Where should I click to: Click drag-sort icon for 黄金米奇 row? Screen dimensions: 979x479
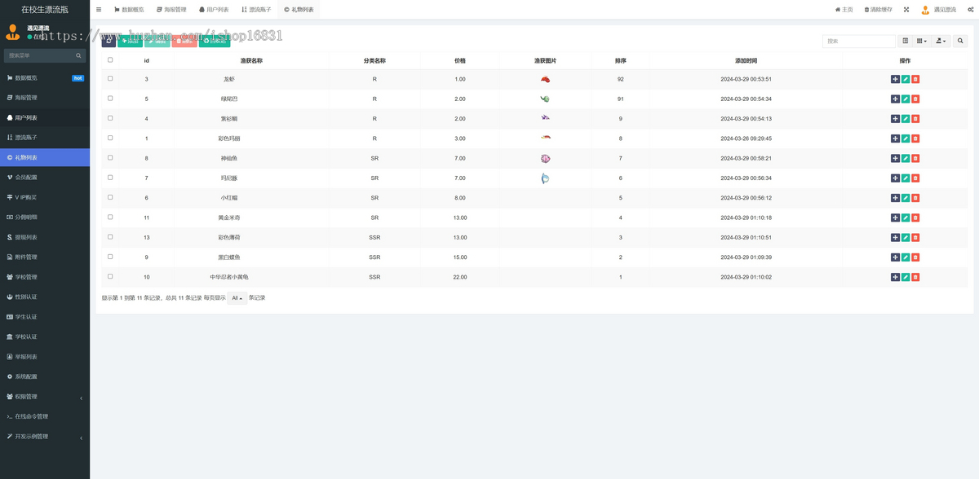click(895, 218)
